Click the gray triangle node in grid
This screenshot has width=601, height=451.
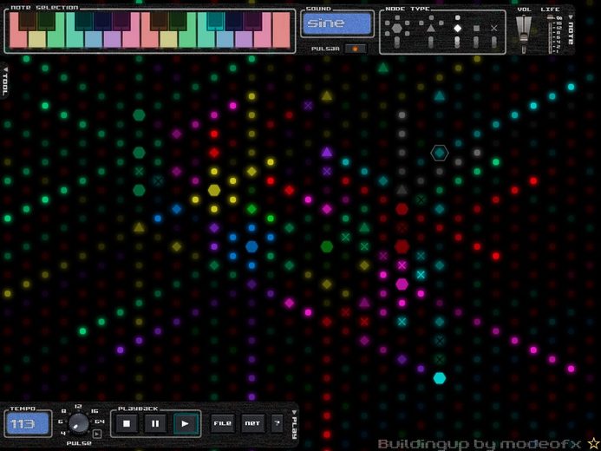pos(402,189)
